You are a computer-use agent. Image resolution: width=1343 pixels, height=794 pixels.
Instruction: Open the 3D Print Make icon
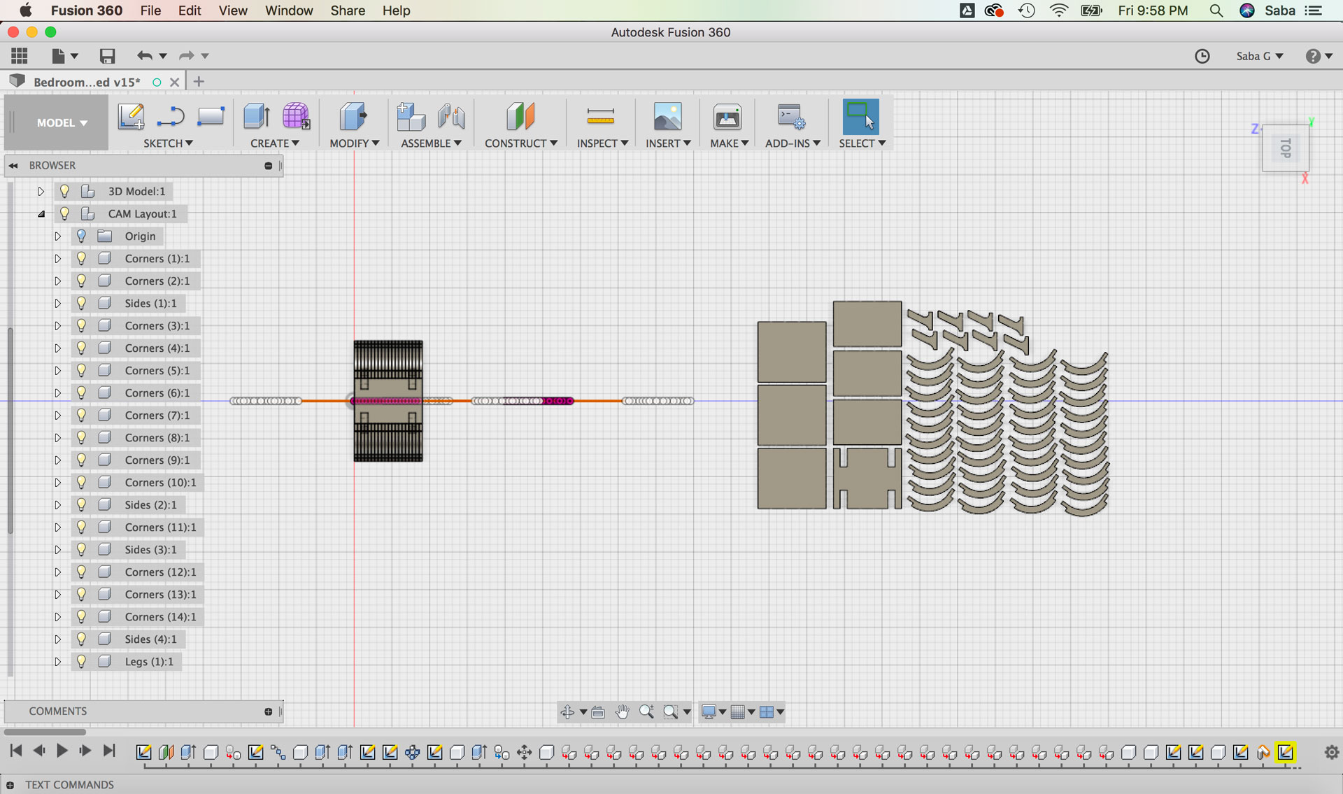[727, 116]
